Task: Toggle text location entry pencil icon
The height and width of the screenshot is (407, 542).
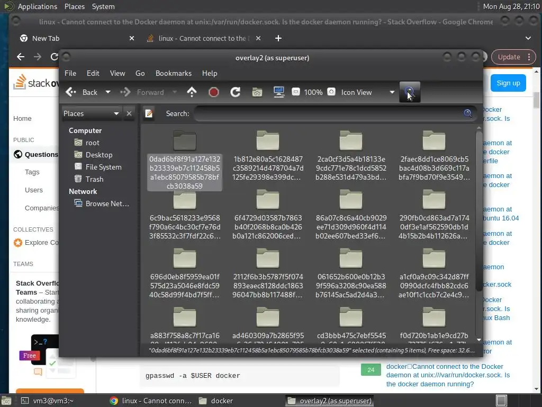Action: coord(149,113)
